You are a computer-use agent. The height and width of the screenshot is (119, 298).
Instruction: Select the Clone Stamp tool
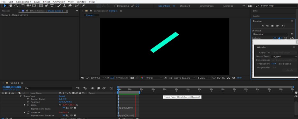point(64,6)
